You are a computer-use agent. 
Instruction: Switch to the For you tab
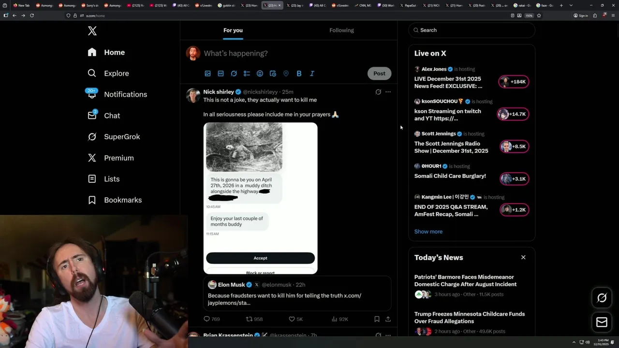point(233,30)
